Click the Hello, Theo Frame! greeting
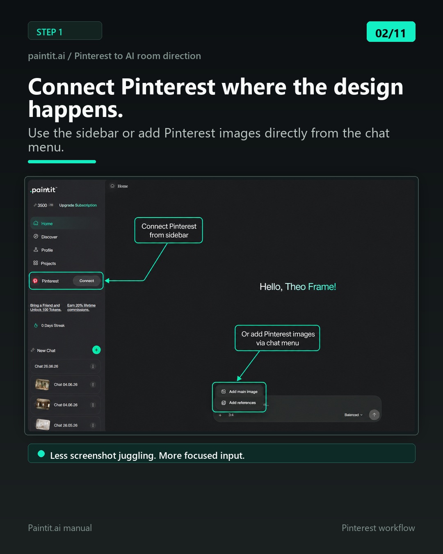This screenshot has height=554, width=443. tap(298, 287)
